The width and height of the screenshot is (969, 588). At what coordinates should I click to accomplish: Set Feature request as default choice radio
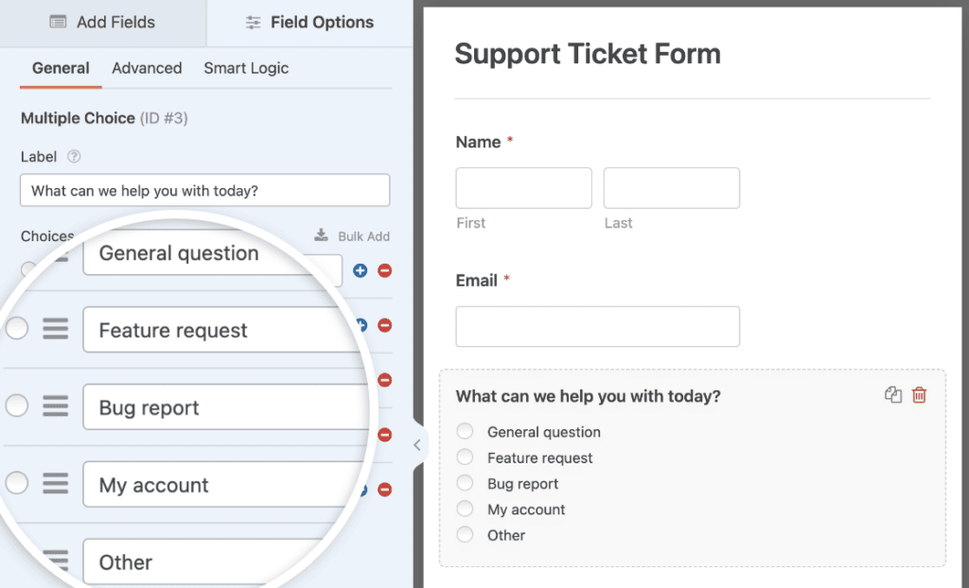[17, 329]
